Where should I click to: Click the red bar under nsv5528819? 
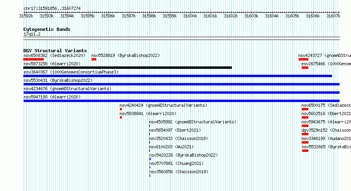point(94,59)
